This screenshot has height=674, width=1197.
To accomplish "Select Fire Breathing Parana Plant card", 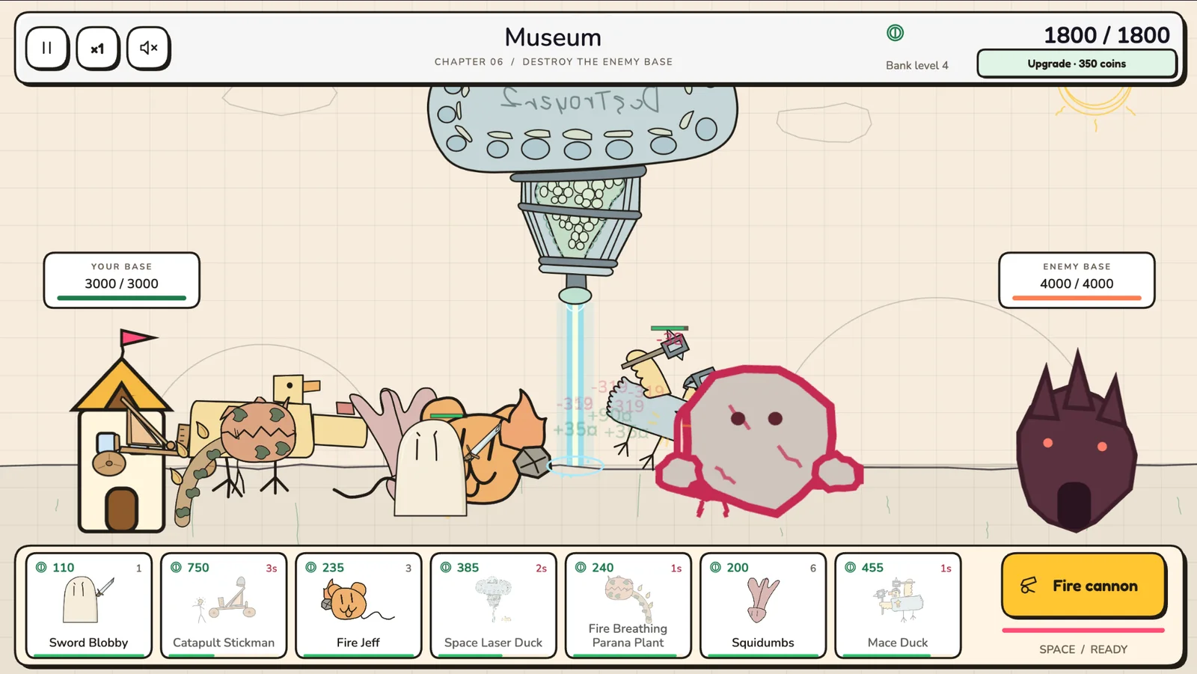I will point(628,605).
